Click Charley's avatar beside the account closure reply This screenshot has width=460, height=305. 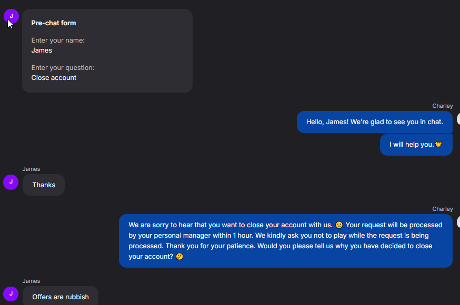pyautogui.click(x=458, y=222)
